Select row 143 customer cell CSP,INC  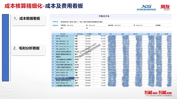[65, 39]
